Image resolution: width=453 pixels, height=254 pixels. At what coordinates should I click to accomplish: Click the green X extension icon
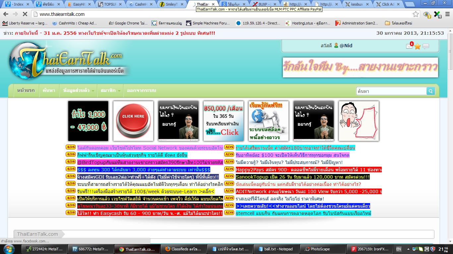point(437,14)
